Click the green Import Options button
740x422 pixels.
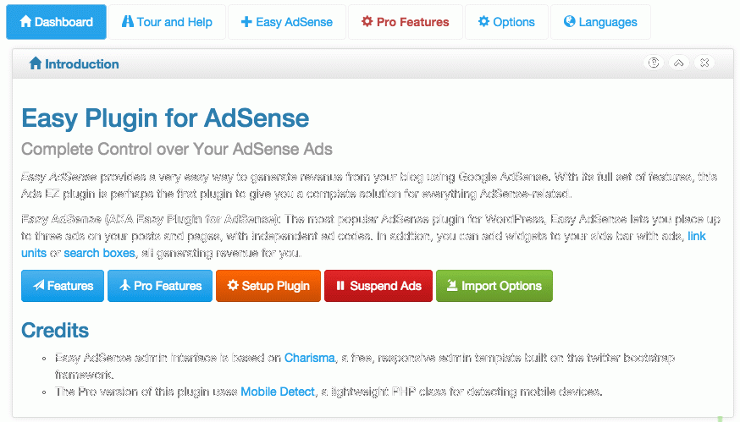click(x=494, y=286)
